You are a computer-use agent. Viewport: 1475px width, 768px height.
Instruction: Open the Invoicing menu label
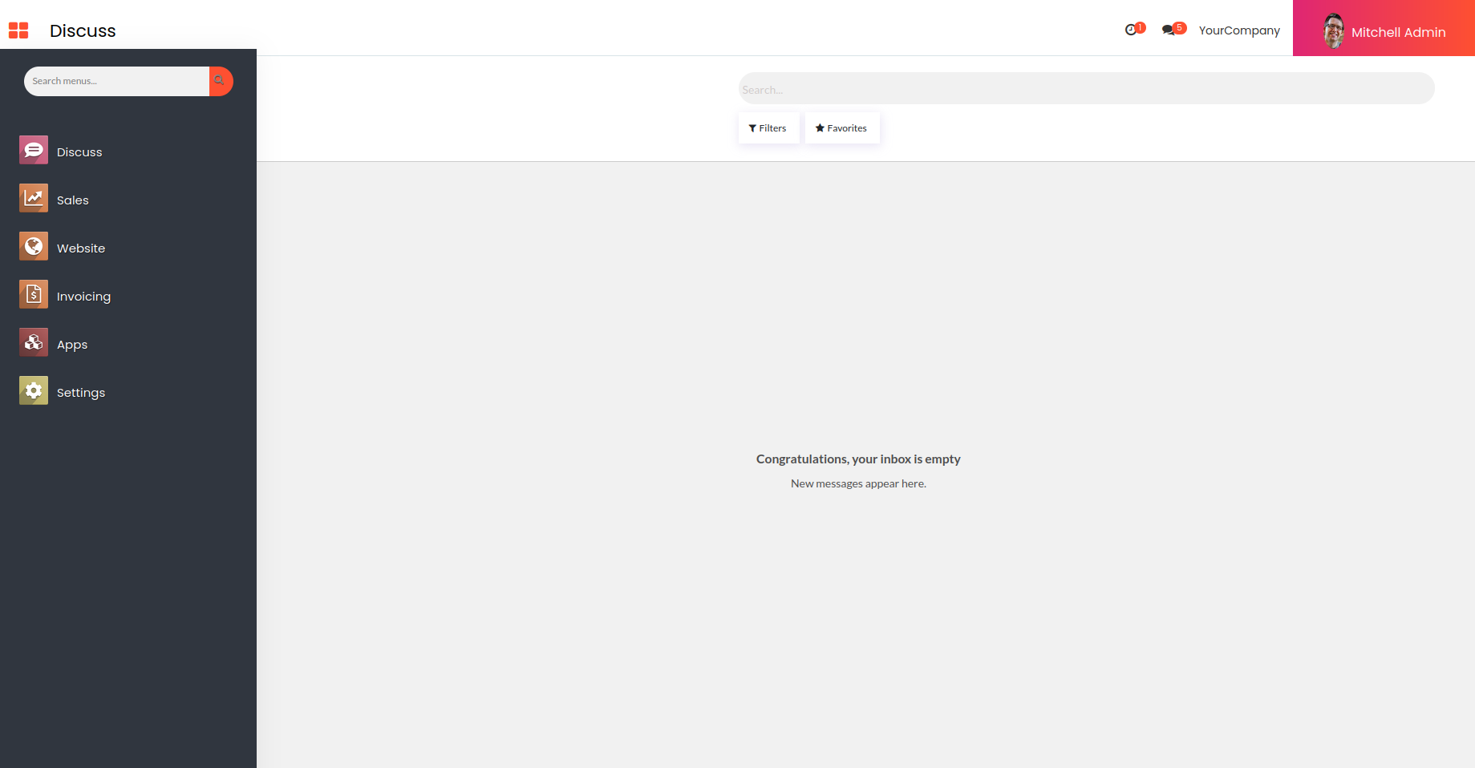[x=83, y=297]
